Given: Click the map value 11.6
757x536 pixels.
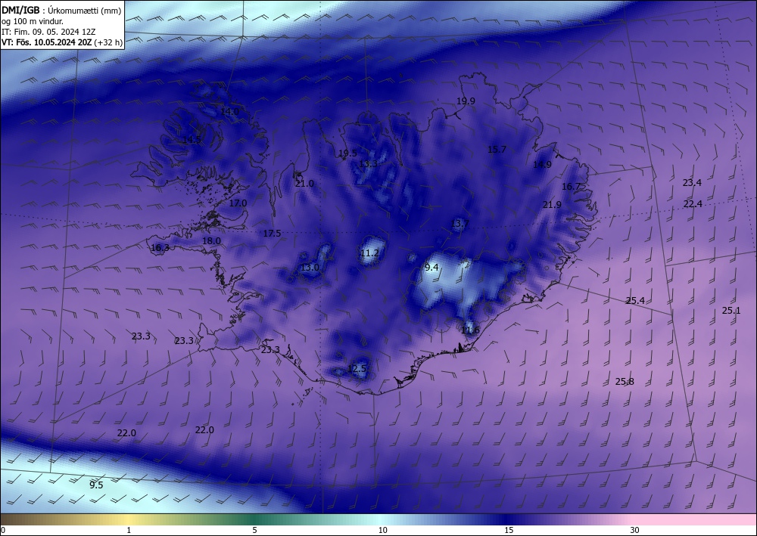Looking at the screenshot, I should tap(471, 330).
